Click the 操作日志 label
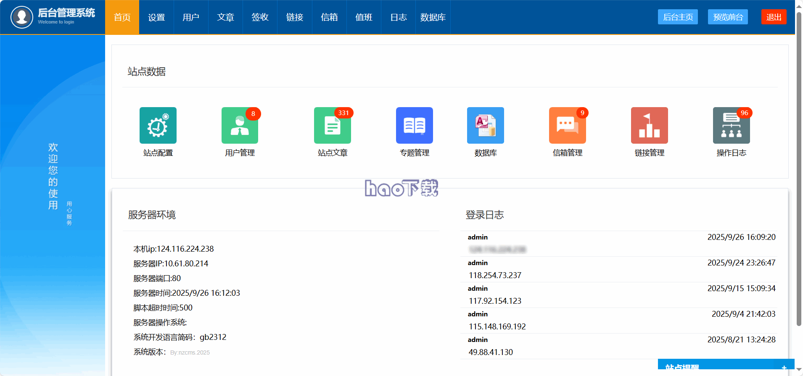The height and width of the screenshot is (376, 803). pyautogui.click(x=732, y=153)
